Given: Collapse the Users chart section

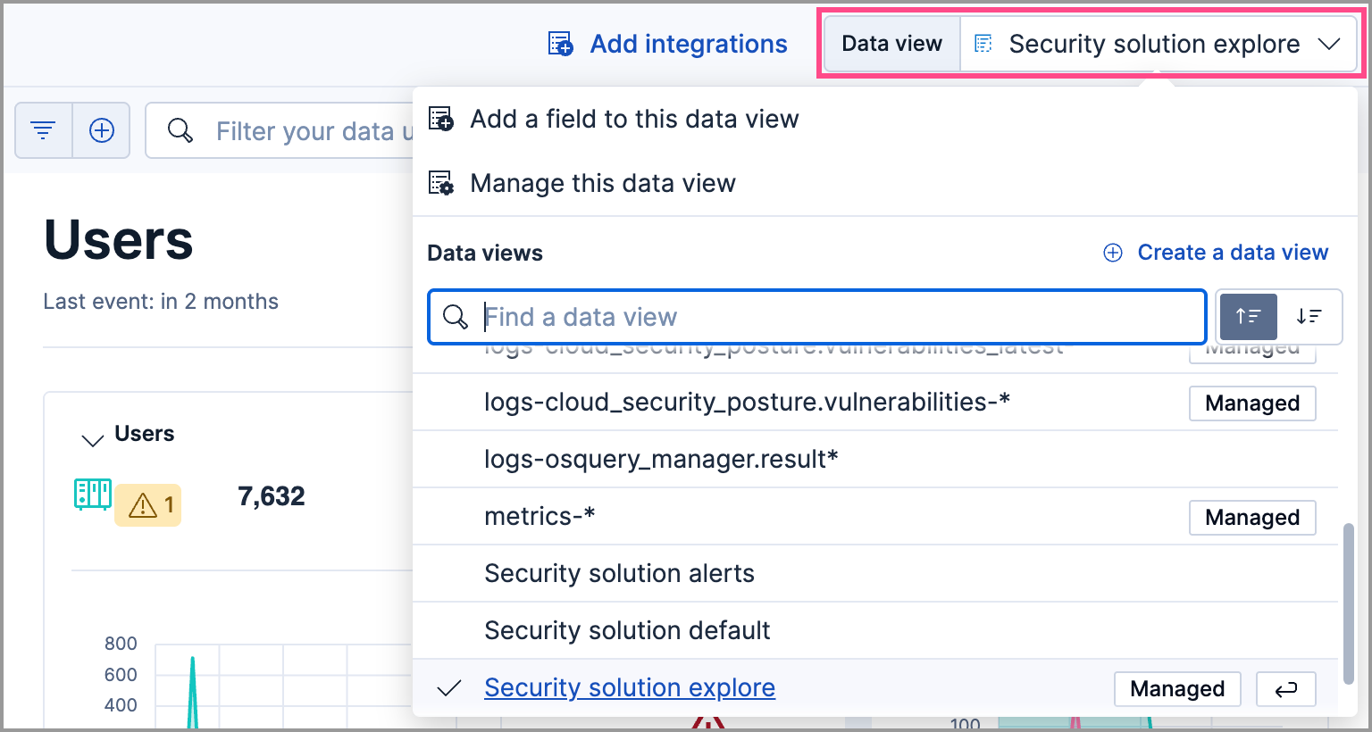Looking at the screenshot, I should coord(91,438).
